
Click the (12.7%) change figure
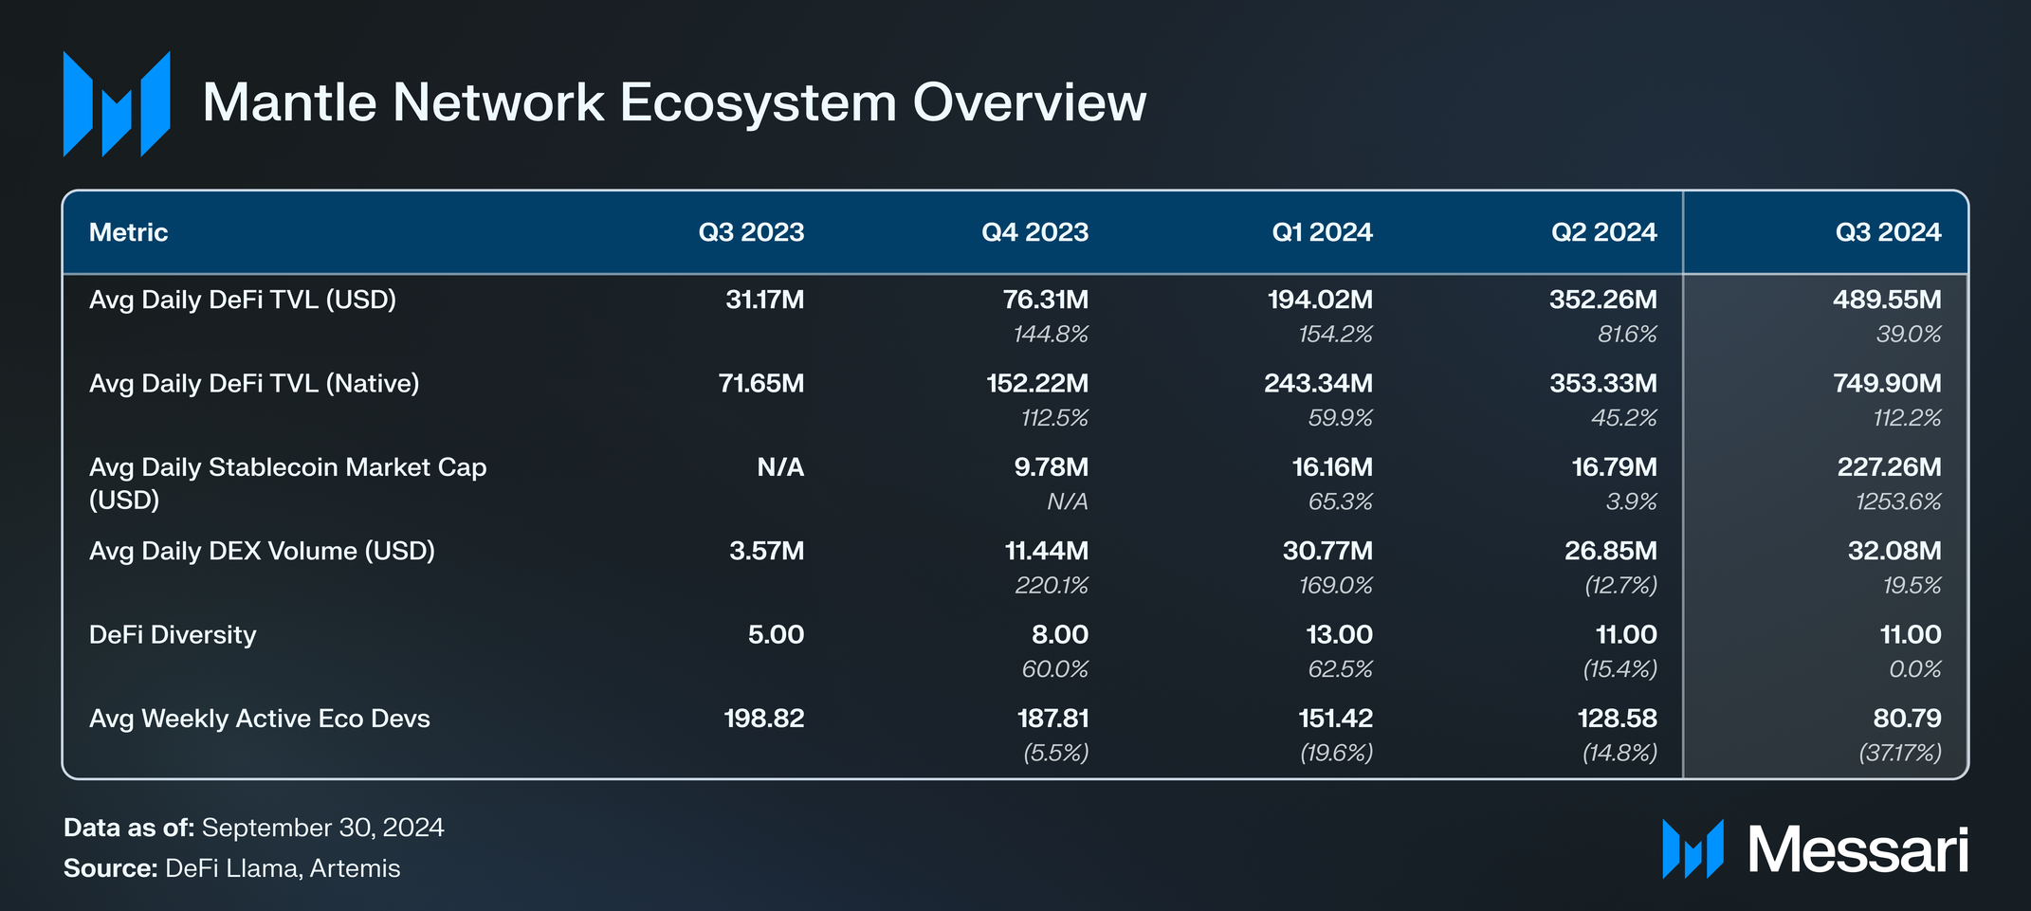tap(1620, 585)
